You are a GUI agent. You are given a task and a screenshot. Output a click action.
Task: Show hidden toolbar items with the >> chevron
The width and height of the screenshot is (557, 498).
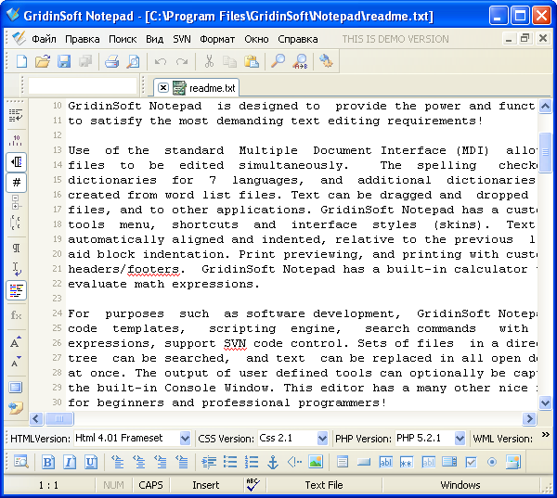coord(546,435)
